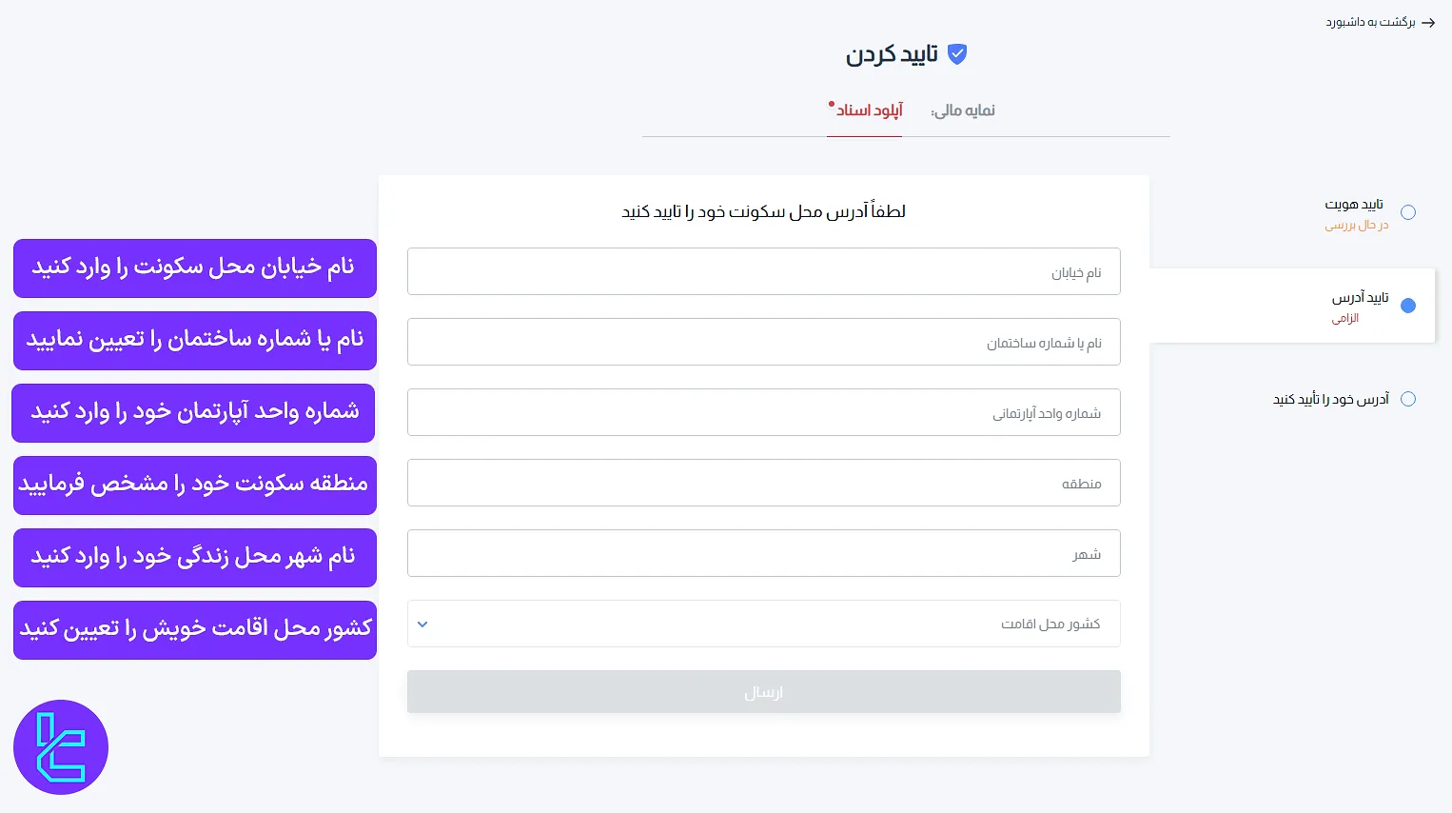Click the در حال بررسی status text
This screenshot has height=813, width=1452.
coord(1356,226)
